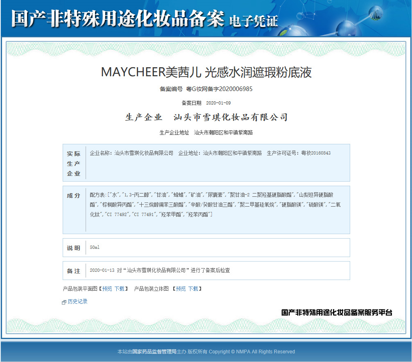Image resolution: width=412 pixels, height=362 pixels.
Task: Select the filing date 2020-01-09
Action: click(218, 103)
